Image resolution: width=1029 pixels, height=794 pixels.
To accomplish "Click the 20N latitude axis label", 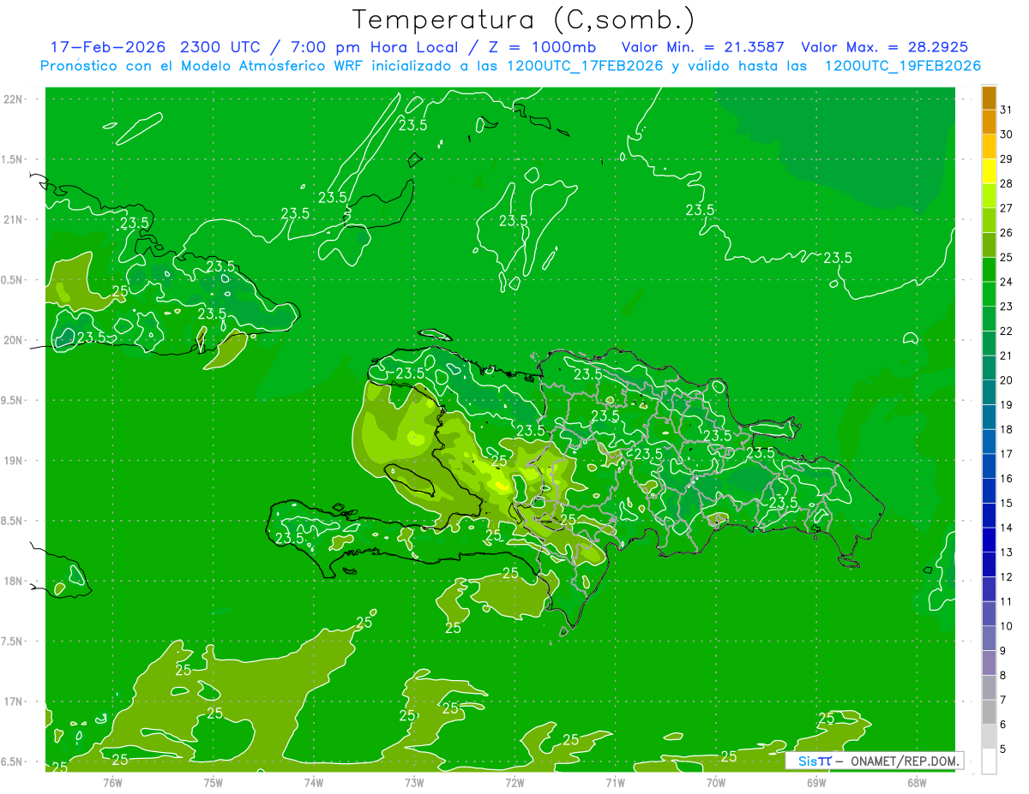I will point(13,340).
